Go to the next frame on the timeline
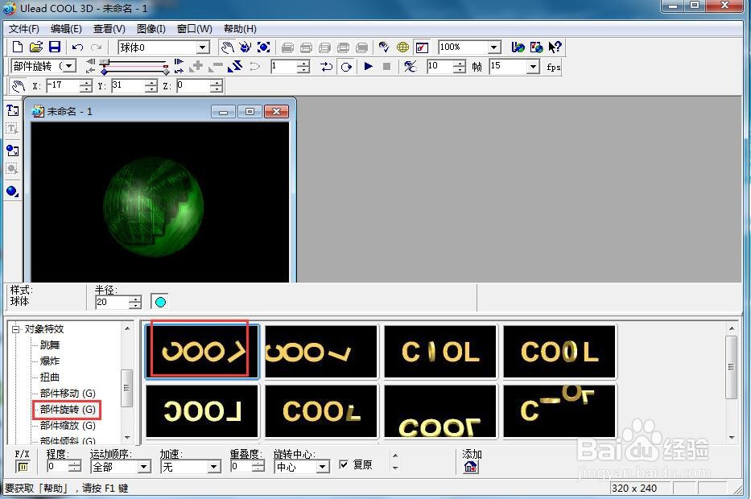This screenshot has width=751, height=499. [x=179, y=62]
